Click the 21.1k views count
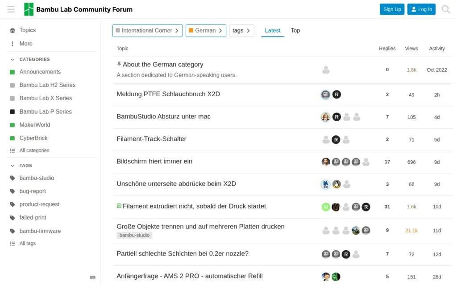This screenshot has width=457, height=285. coord(411,231)
